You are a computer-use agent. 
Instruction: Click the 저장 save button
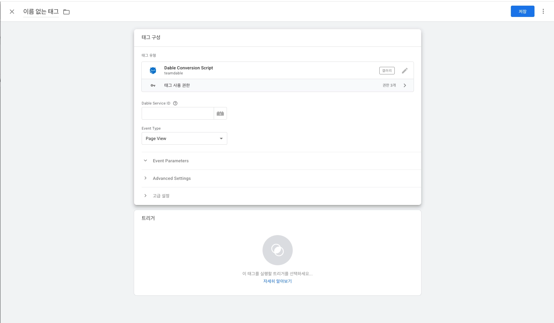click(x=523, y=11)
